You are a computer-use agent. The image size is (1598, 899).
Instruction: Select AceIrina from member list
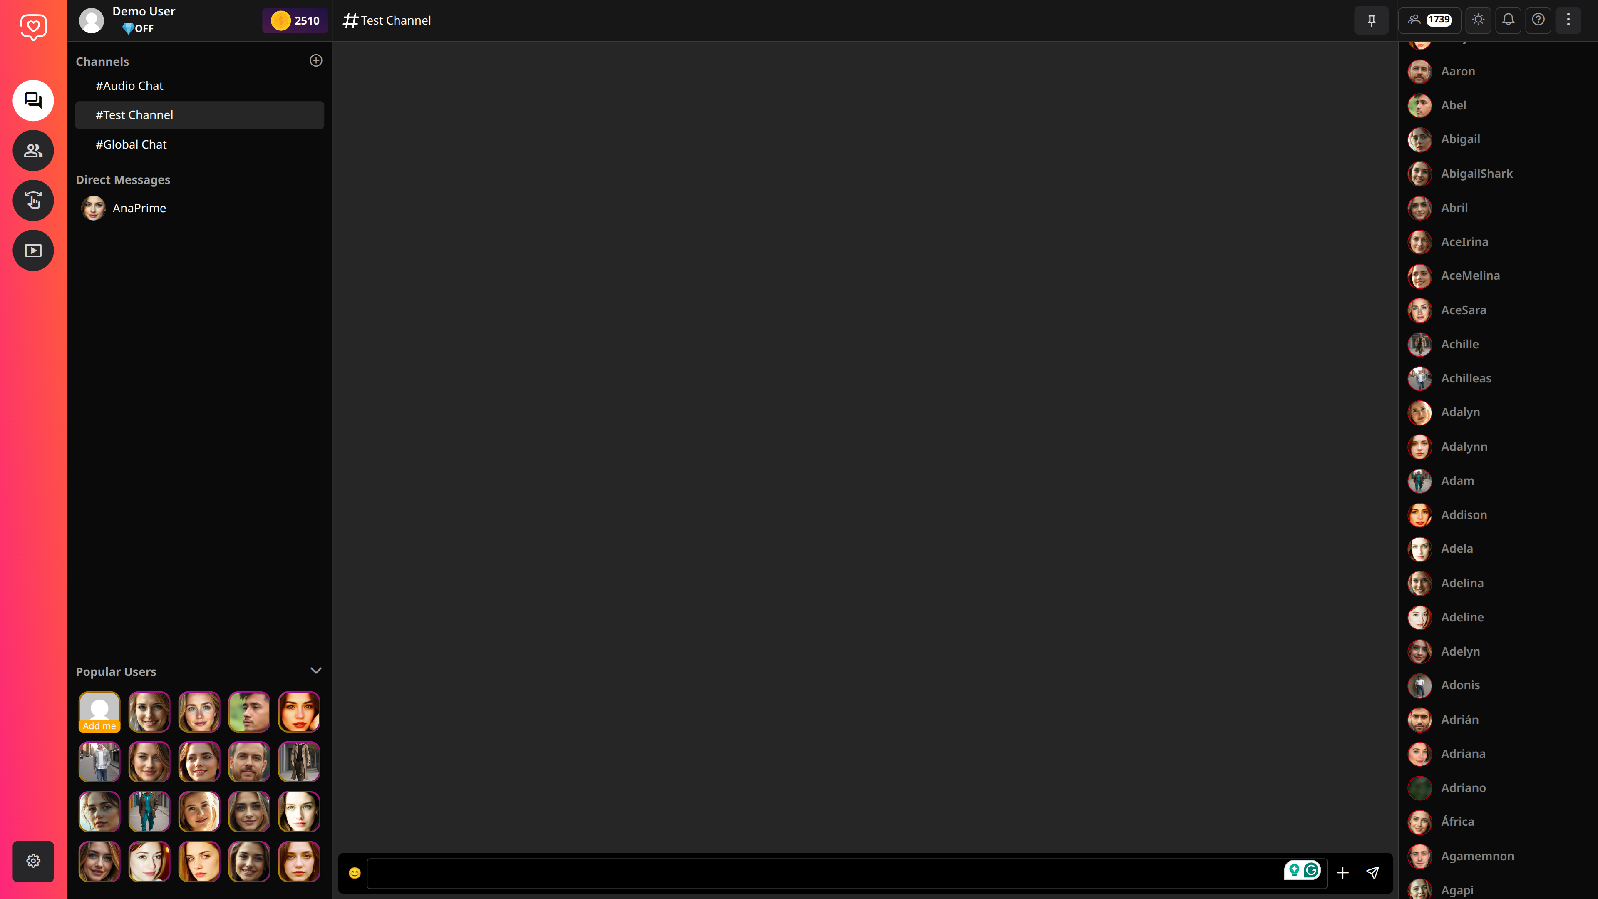(1498, 242)
